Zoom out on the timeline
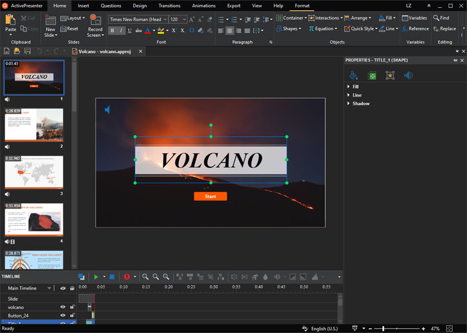 click(x=155, y=277)
